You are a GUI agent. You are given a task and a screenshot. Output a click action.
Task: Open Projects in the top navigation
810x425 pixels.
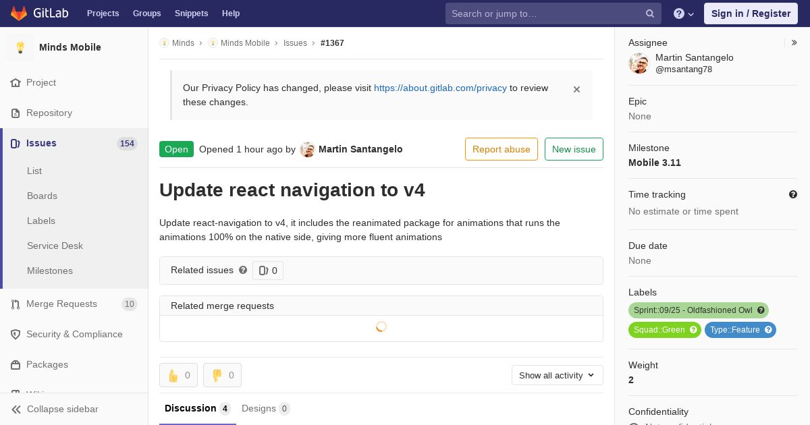point(103,13)
